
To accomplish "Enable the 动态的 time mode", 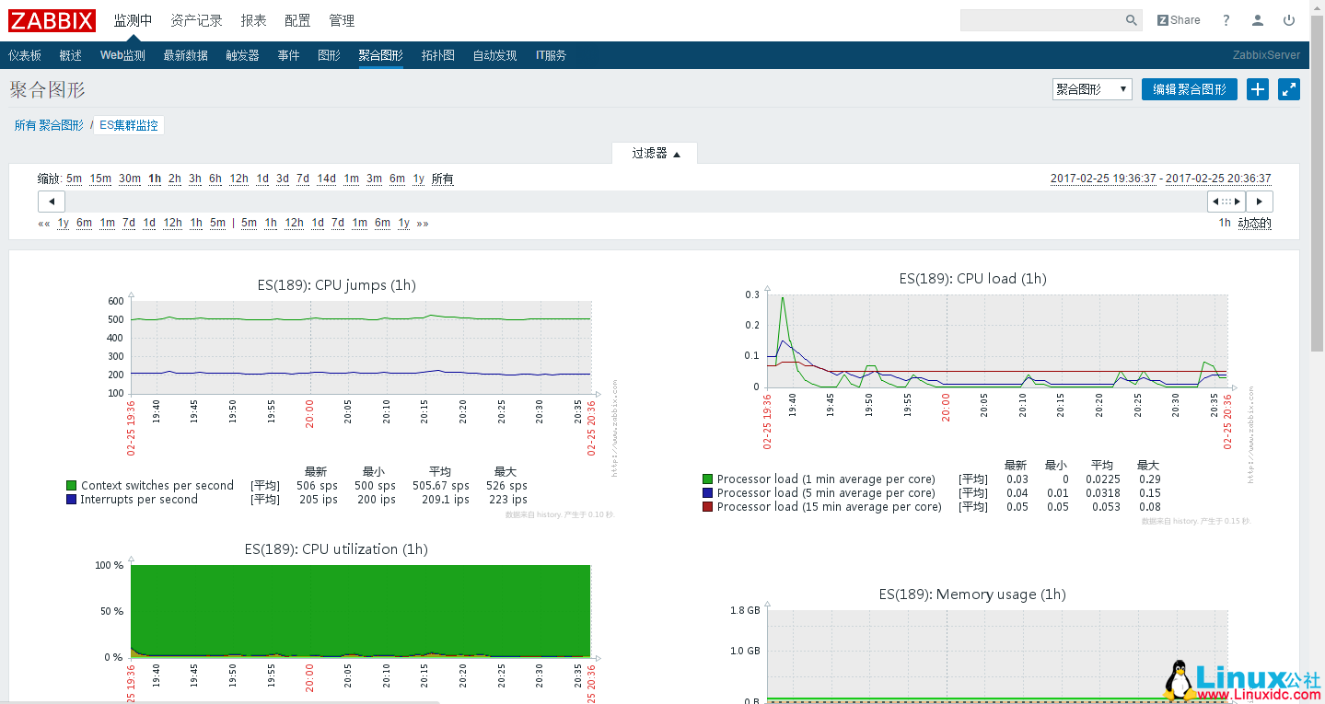I will click(x=1254, y=222).
